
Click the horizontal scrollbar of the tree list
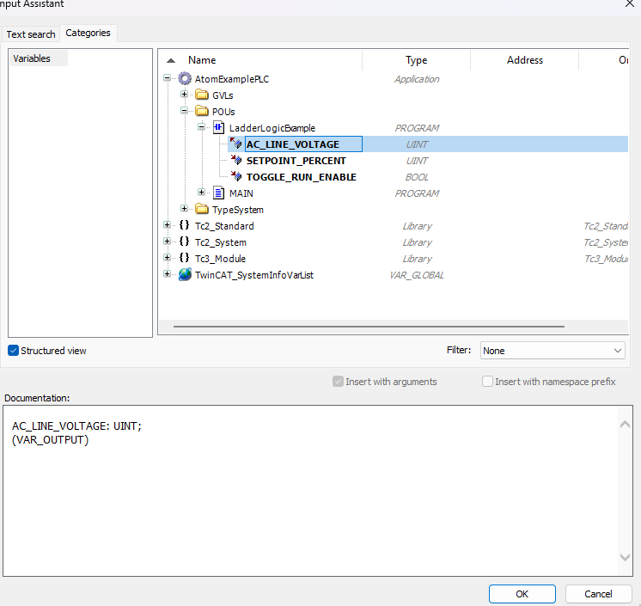point(369,327)
